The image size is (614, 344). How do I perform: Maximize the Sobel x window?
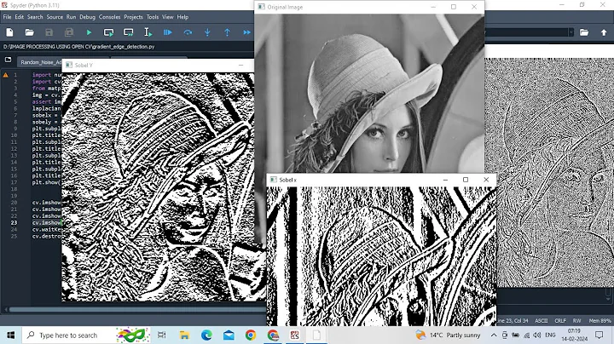[x=466, y=180]
